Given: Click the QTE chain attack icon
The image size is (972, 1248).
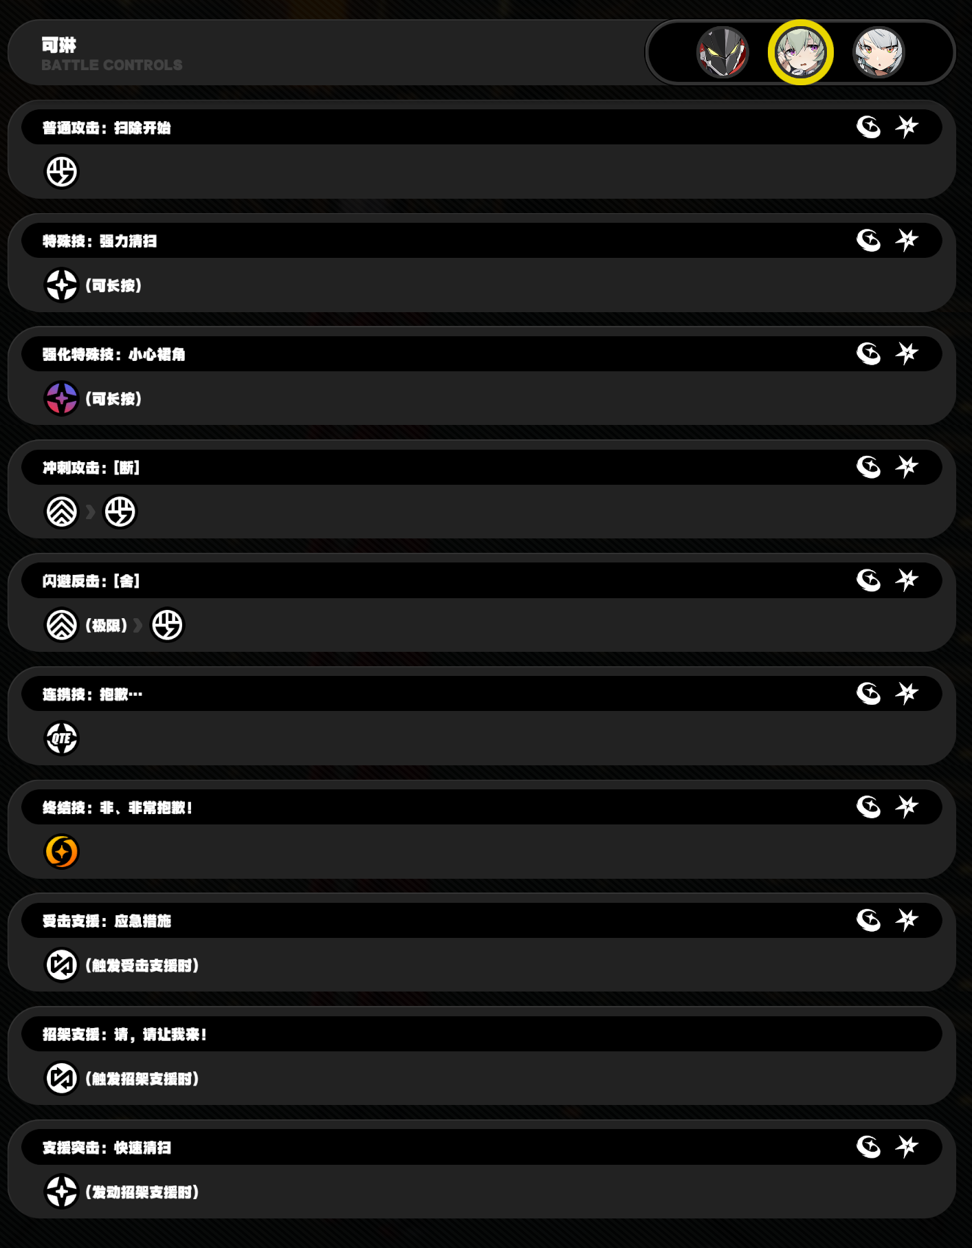Looking at the screenshot, I should tap(62, 738).
